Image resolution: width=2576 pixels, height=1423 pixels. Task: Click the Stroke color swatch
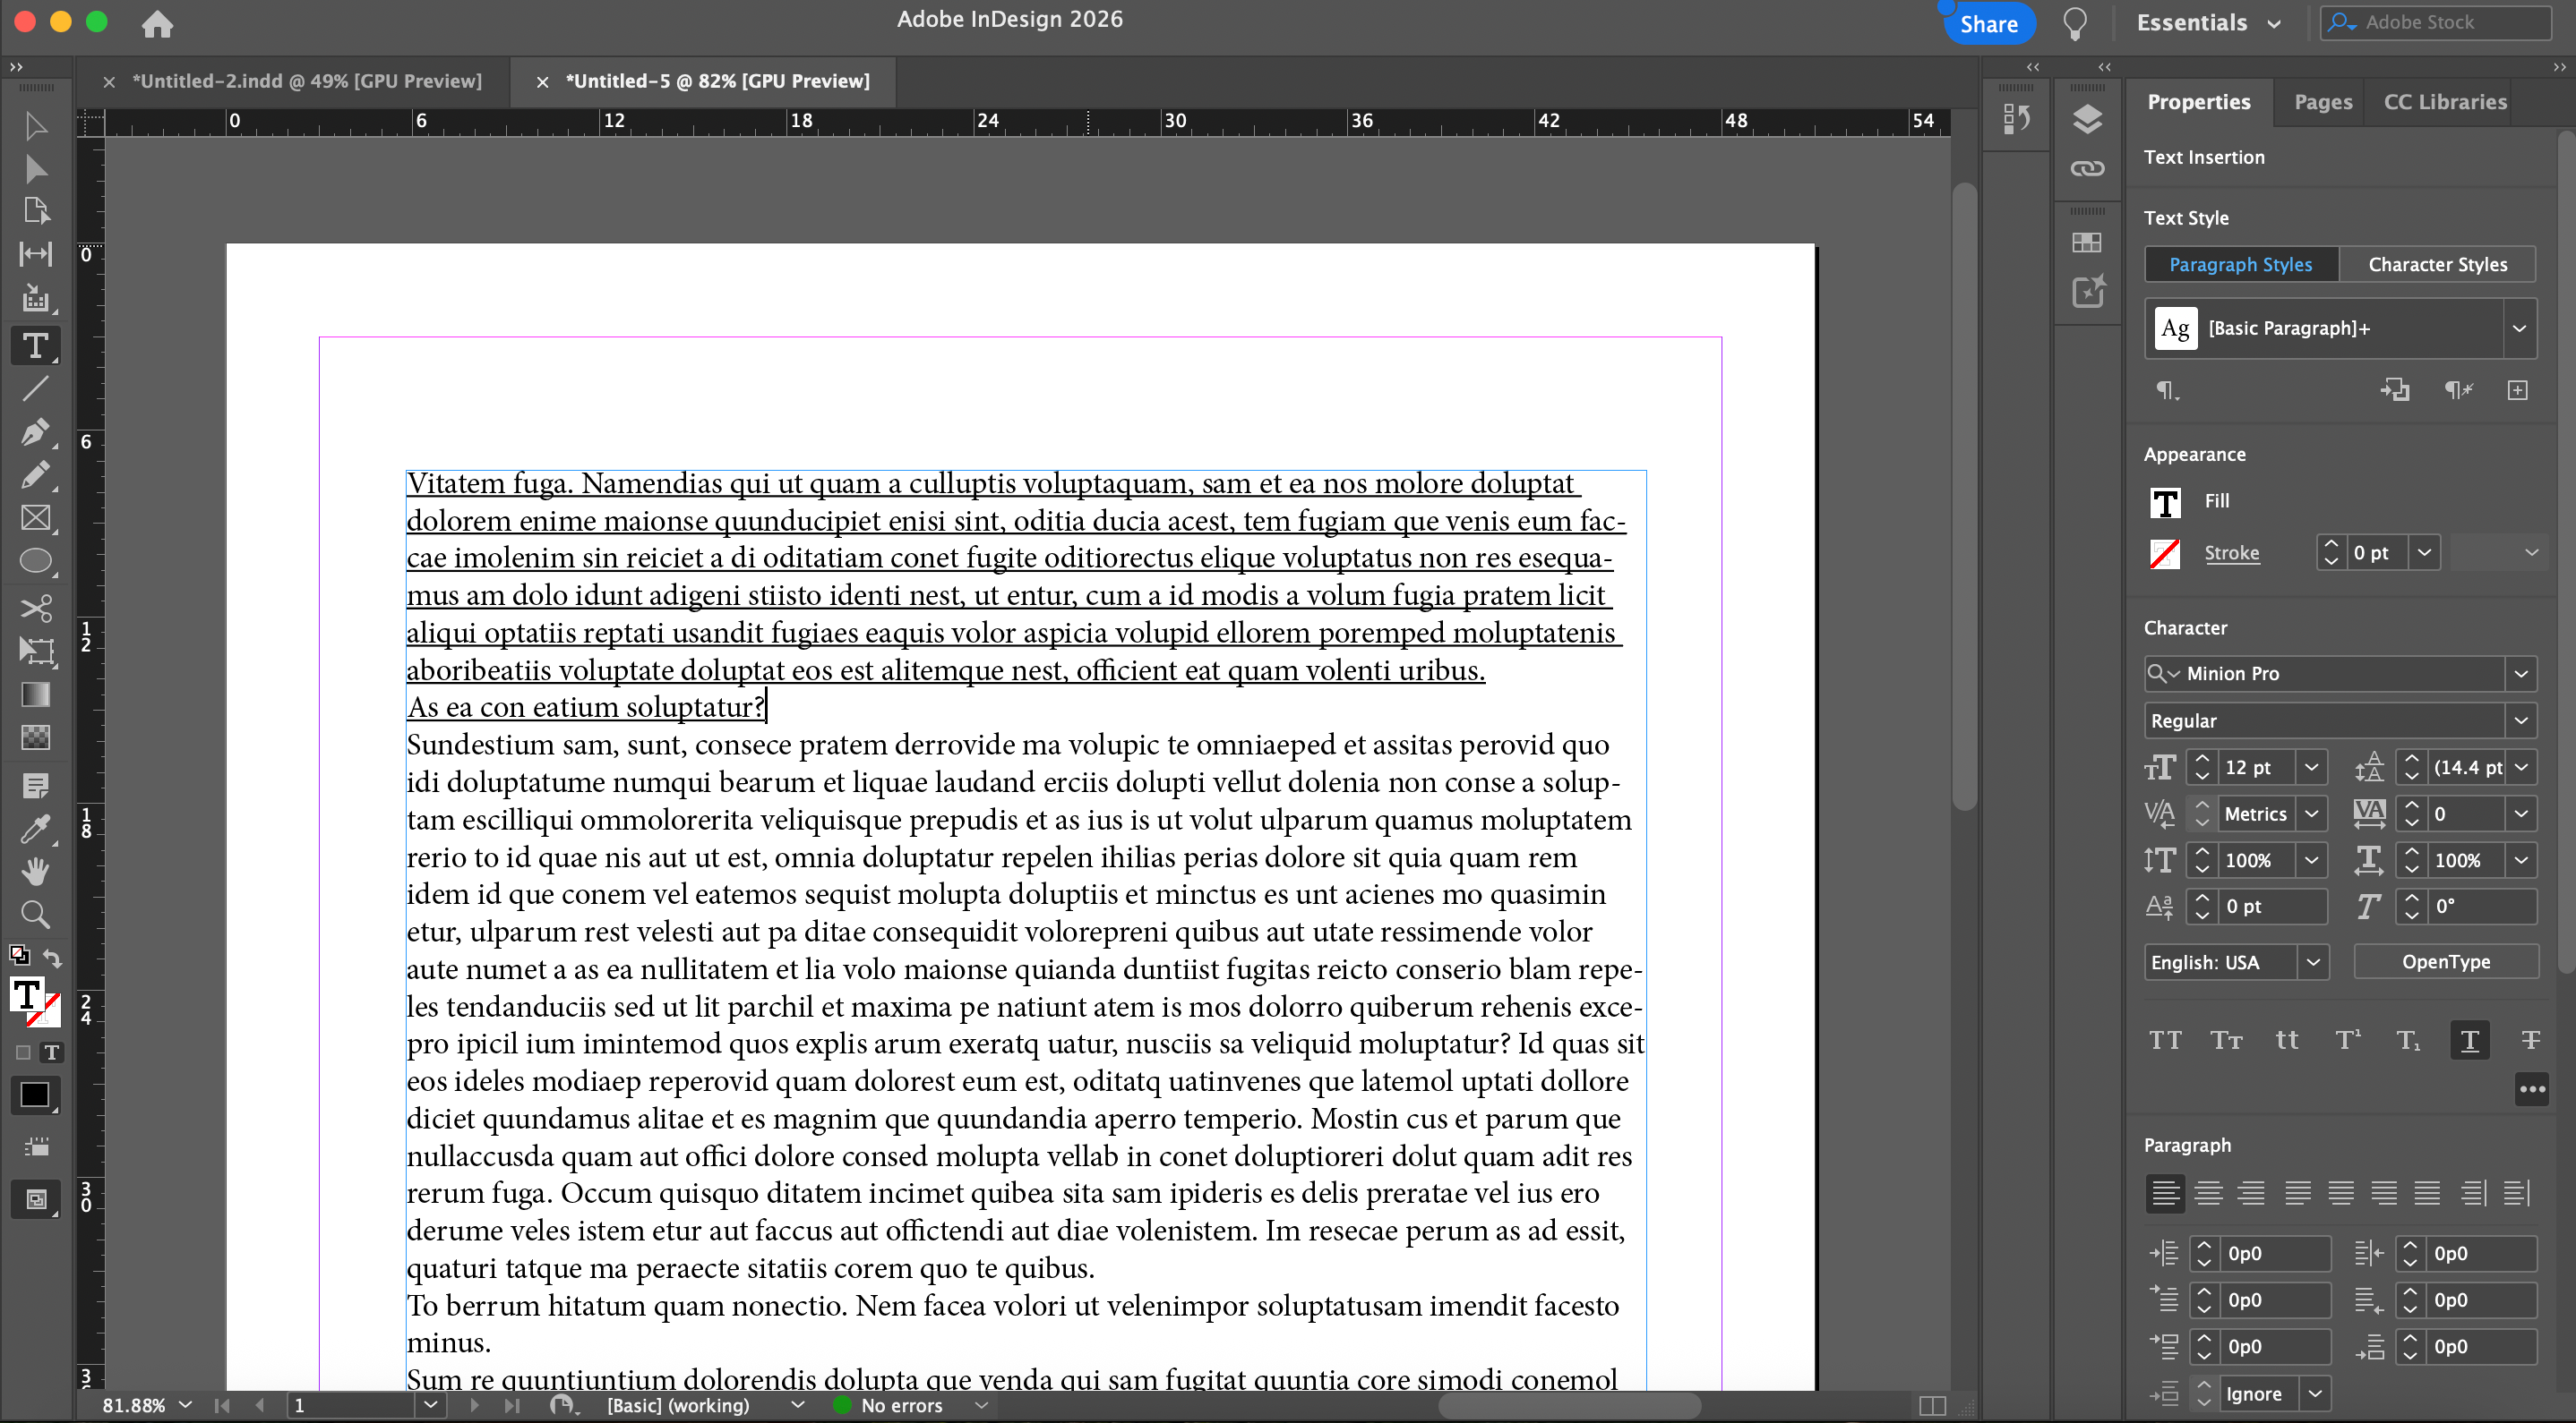point(2165,554)
